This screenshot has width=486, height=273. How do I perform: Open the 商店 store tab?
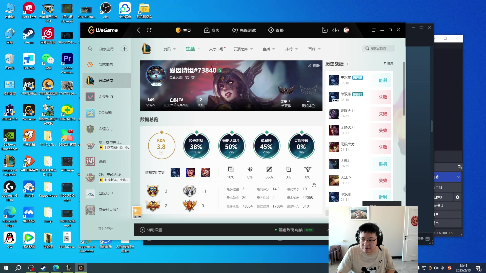[212, 30]
